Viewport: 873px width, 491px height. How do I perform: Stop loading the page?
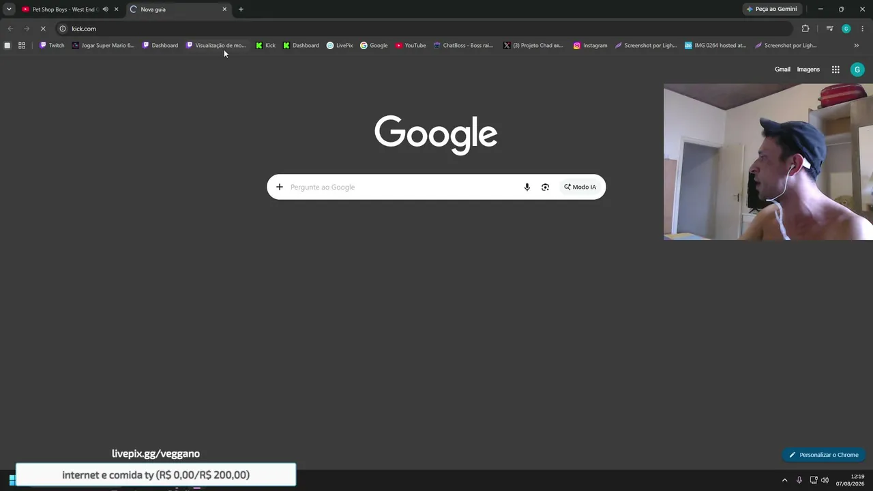tap(43, 29)
